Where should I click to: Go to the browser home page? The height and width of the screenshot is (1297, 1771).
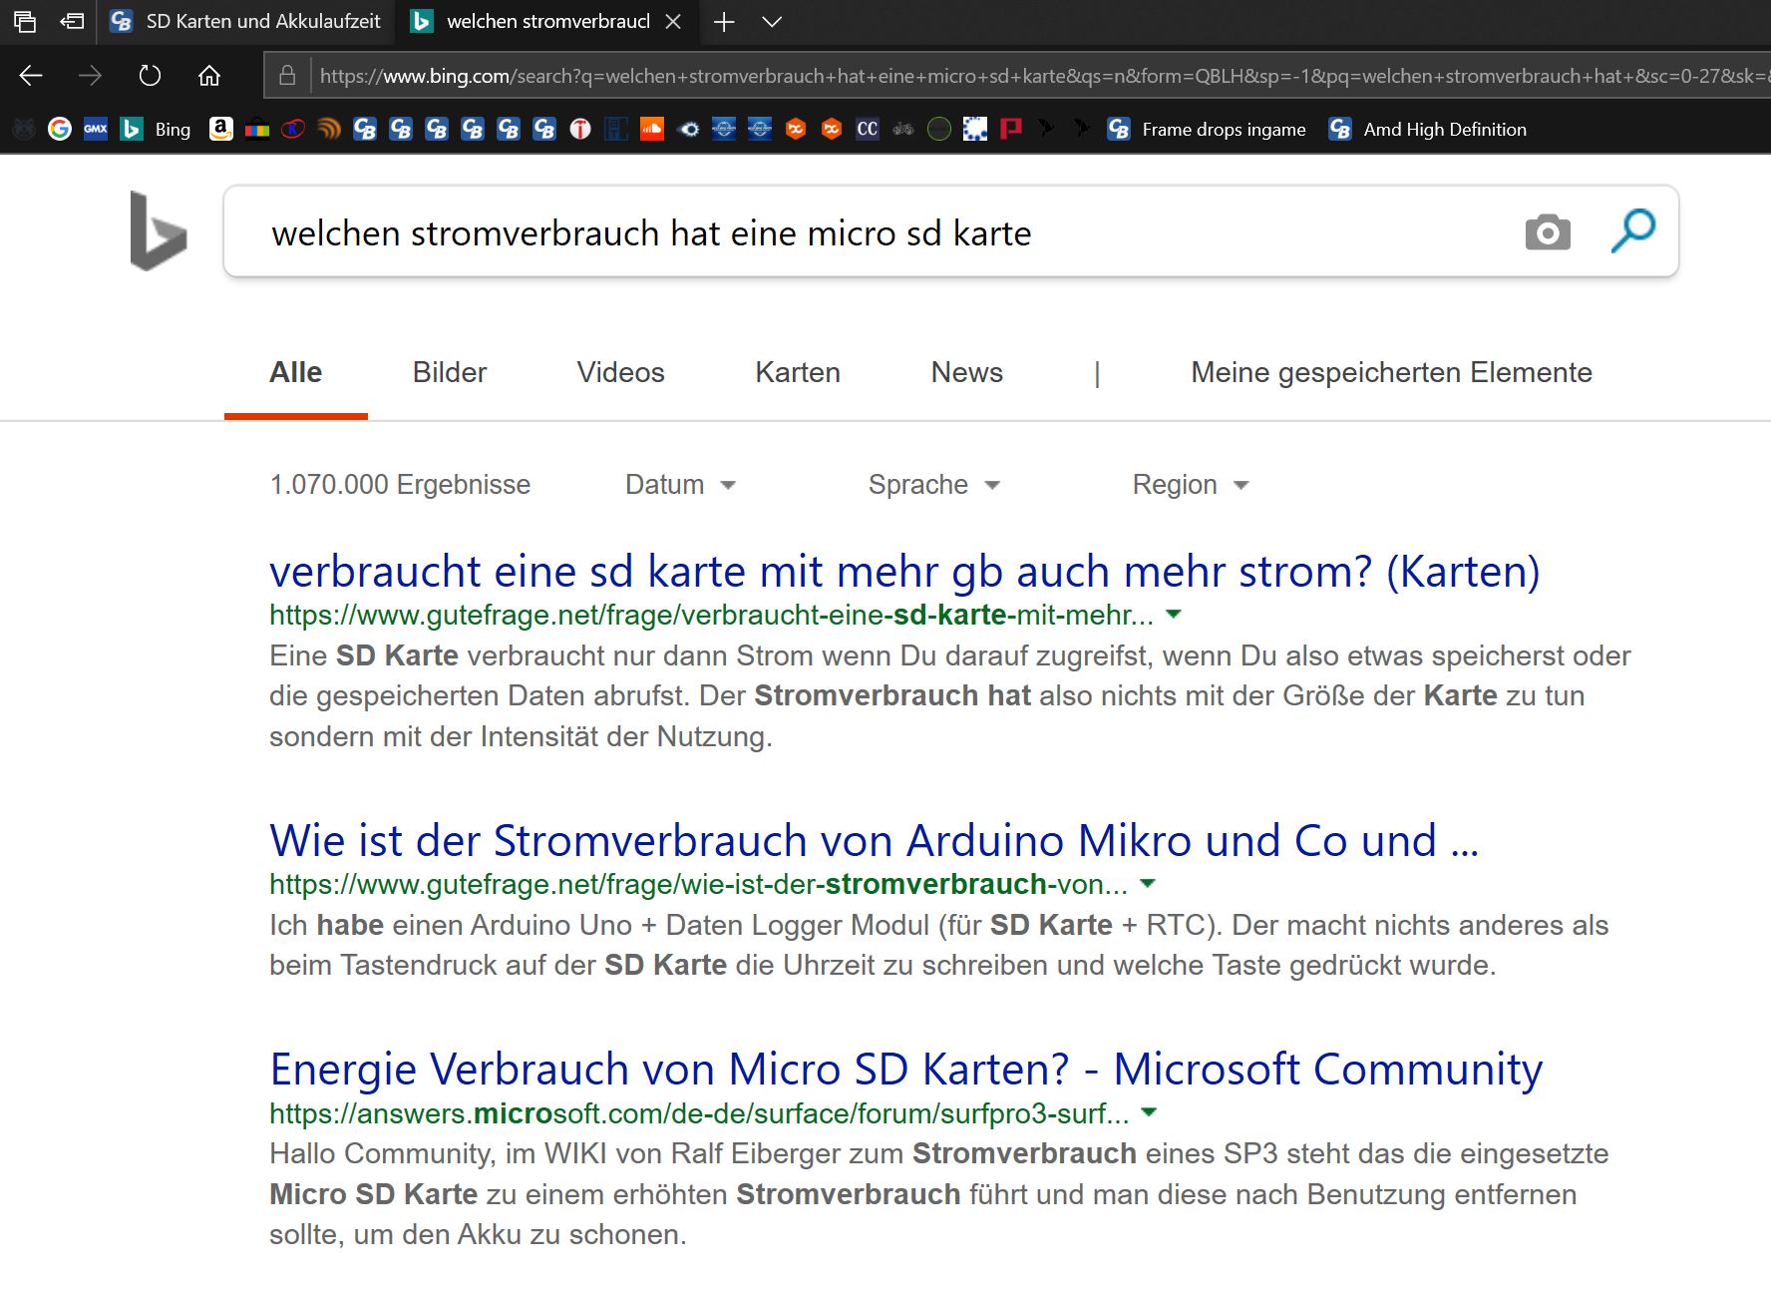(209, 76)
